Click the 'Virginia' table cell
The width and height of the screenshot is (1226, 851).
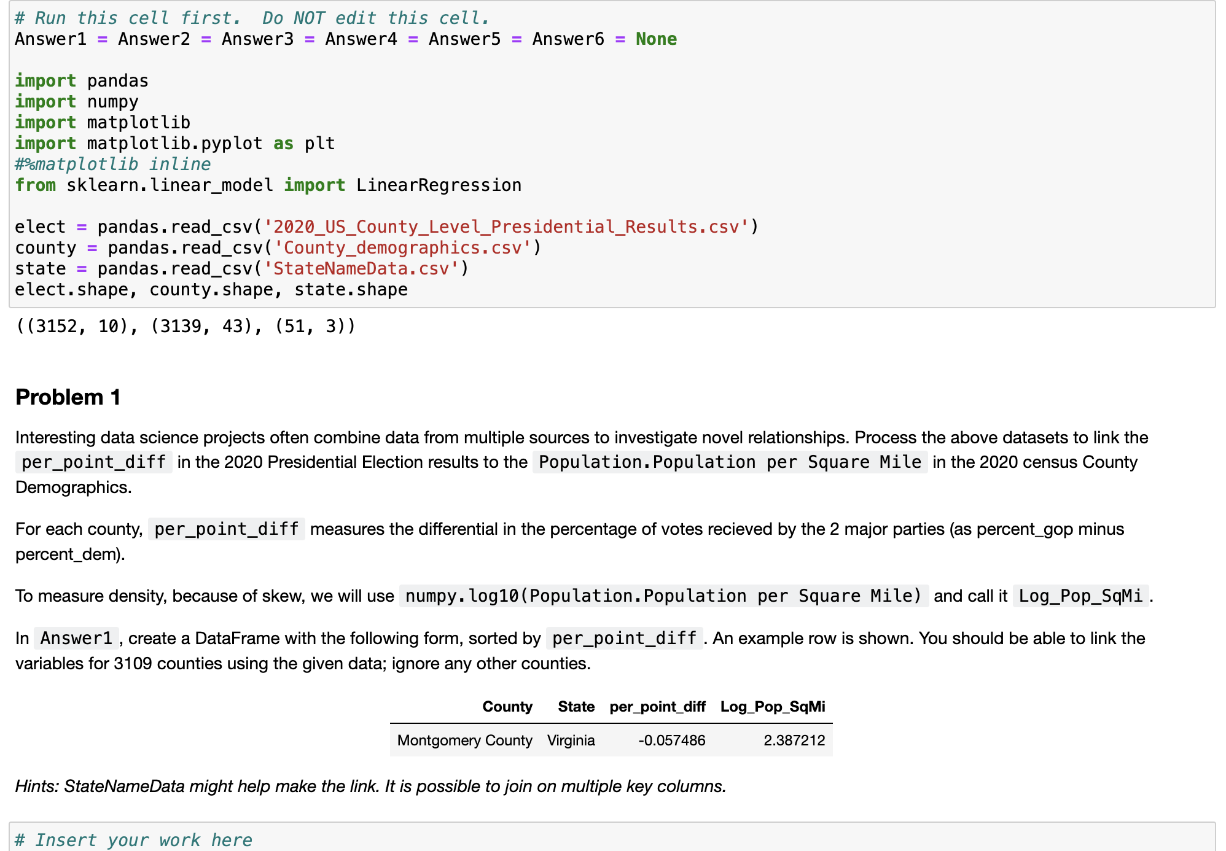[x=571, y=740]
